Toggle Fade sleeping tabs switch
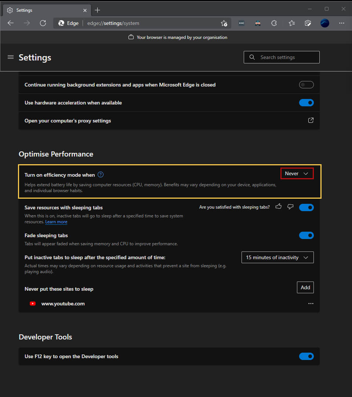This screenshot has width=352, height=397. [x=306, y=235]
